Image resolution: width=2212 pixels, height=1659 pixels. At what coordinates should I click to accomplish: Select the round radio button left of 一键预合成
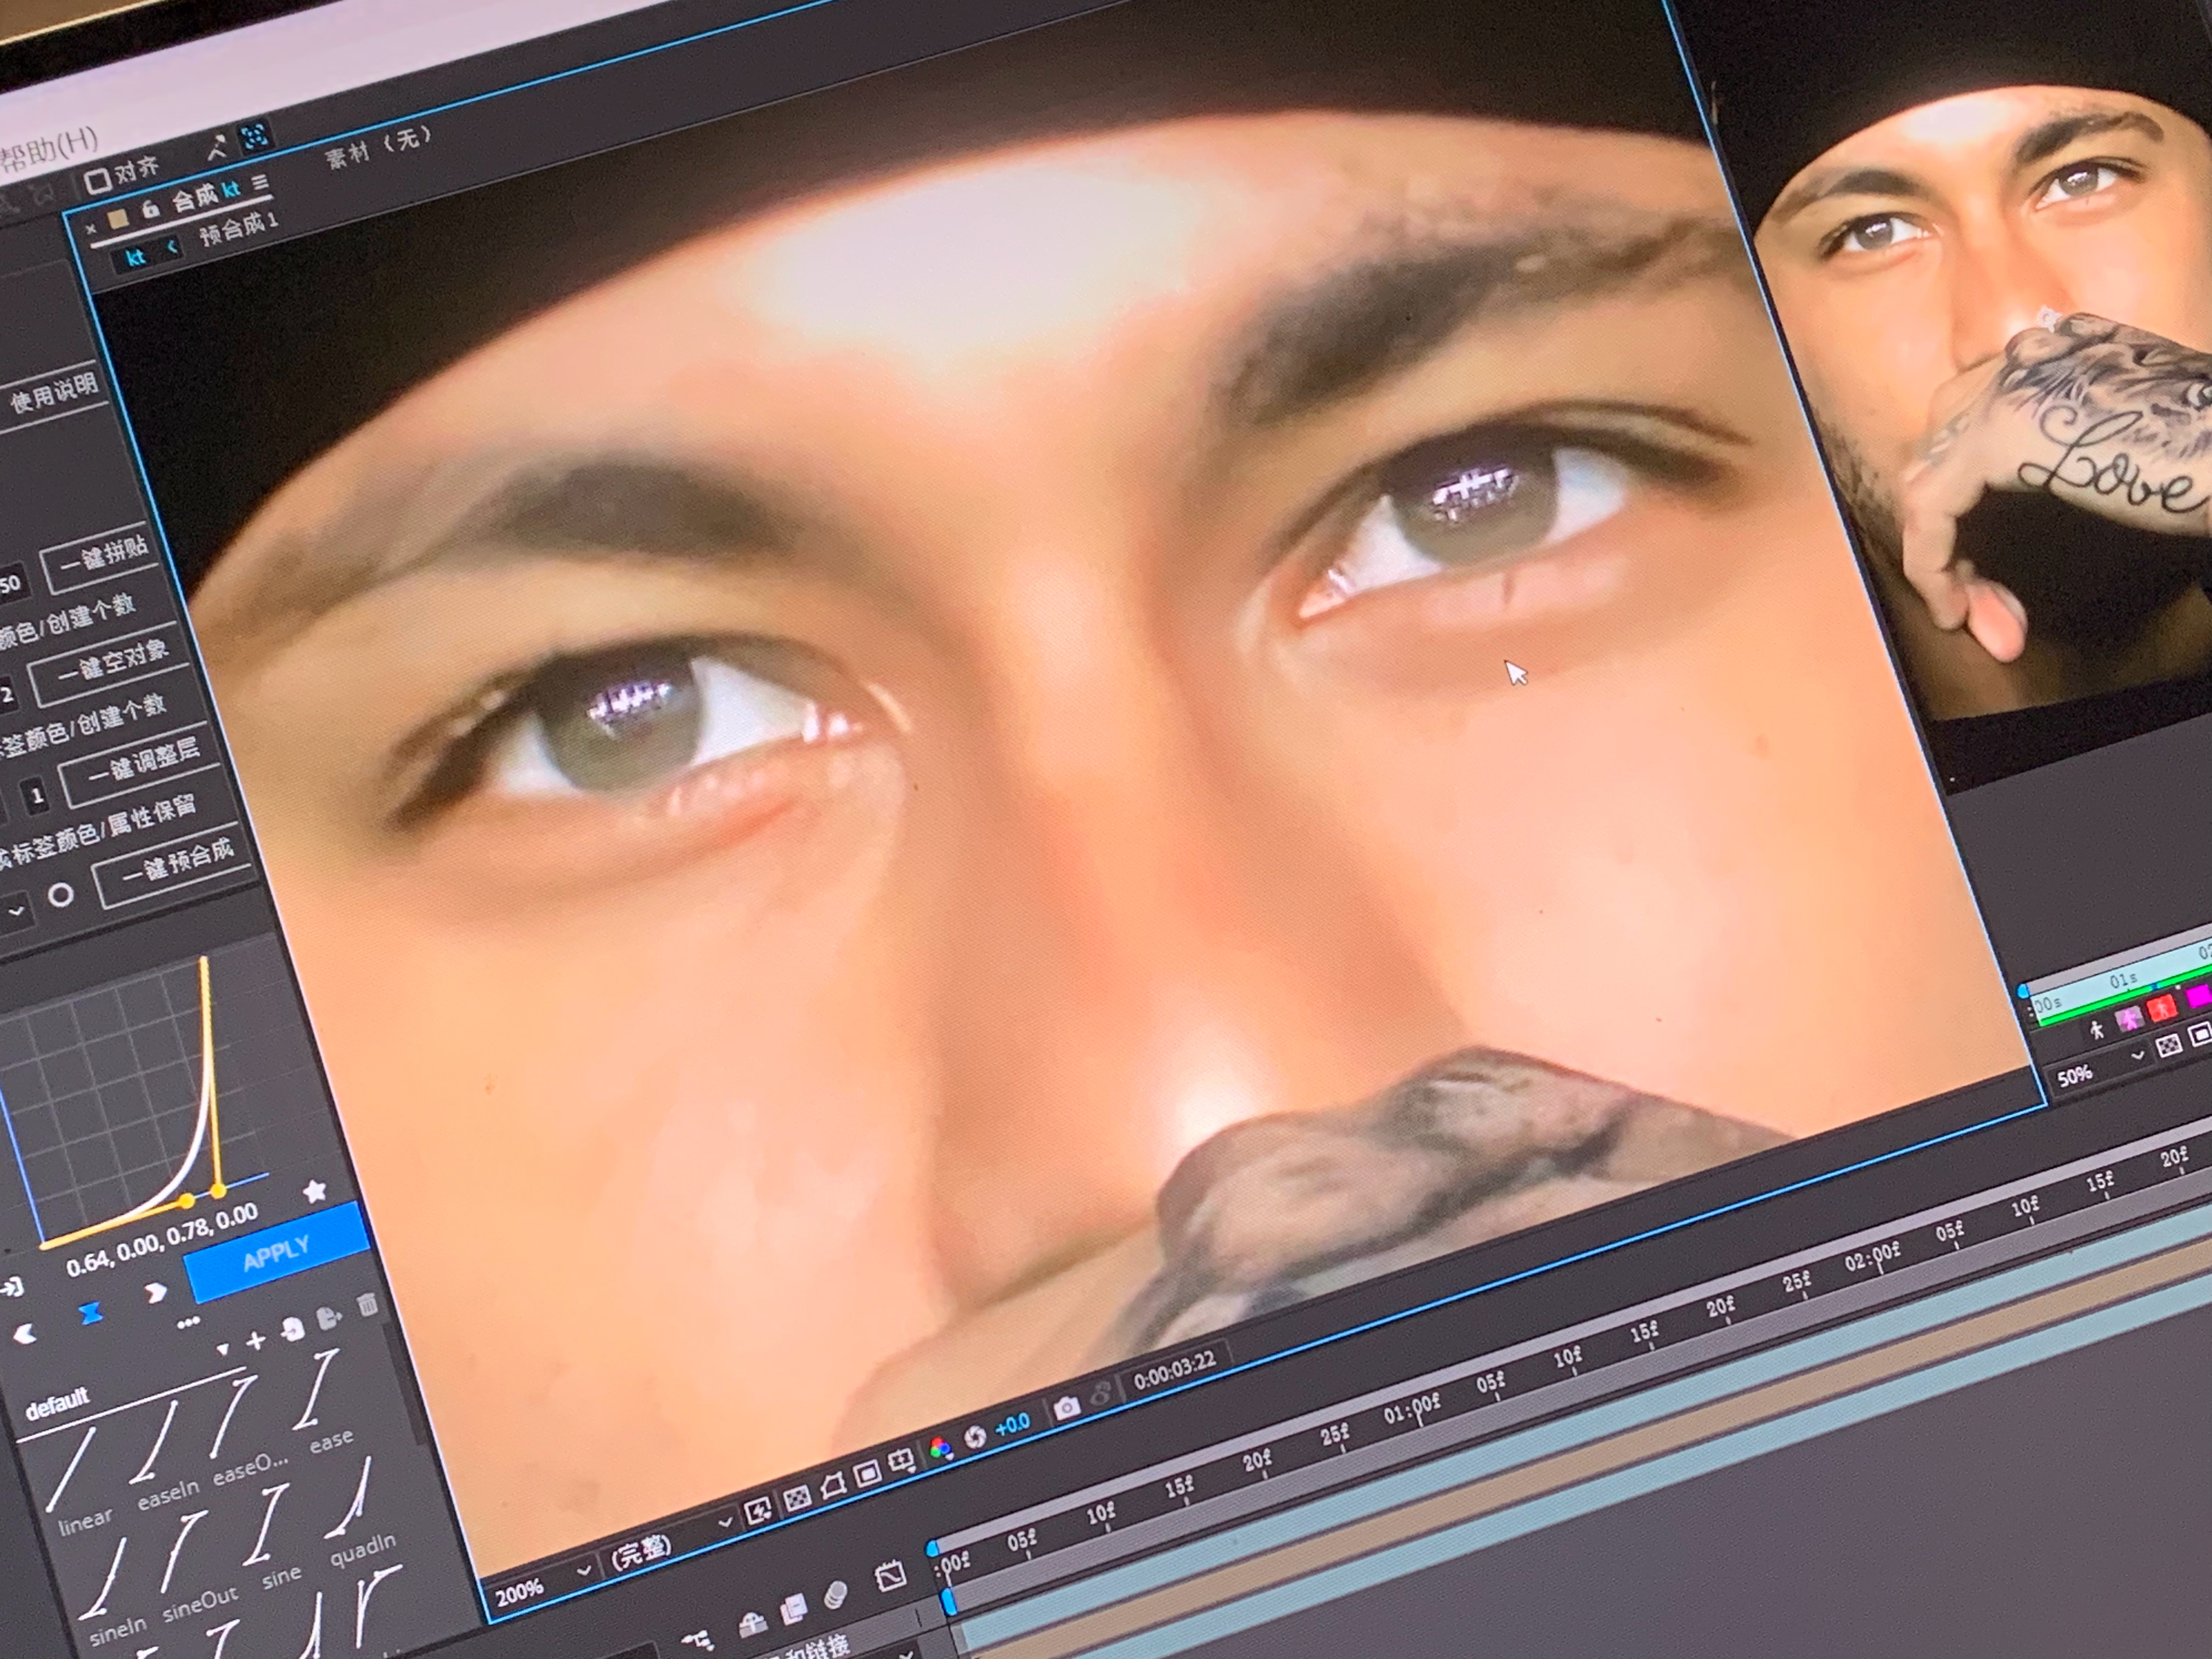tap(61, 895)
